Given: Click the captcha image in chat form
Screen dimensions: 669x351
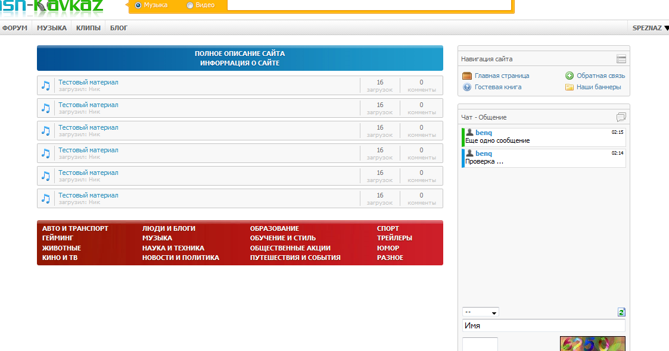Looking at the screenshot, I should [592, 344].
